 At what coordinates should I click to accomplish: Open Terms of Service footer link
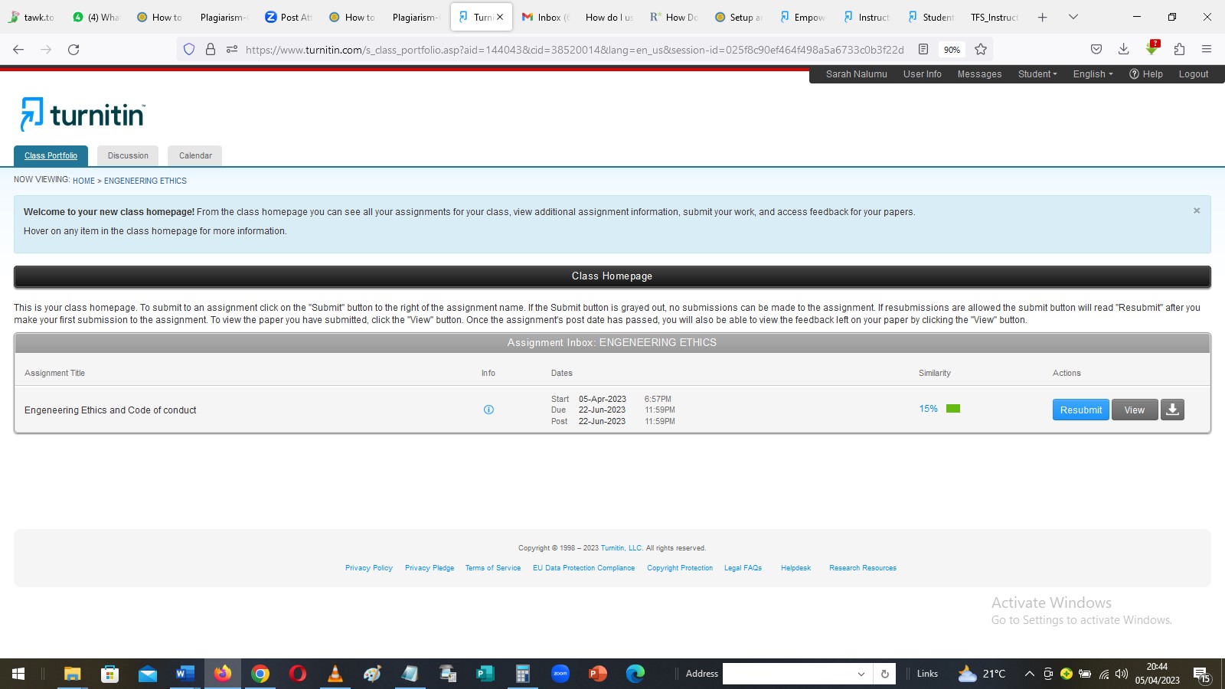(493, 568)
